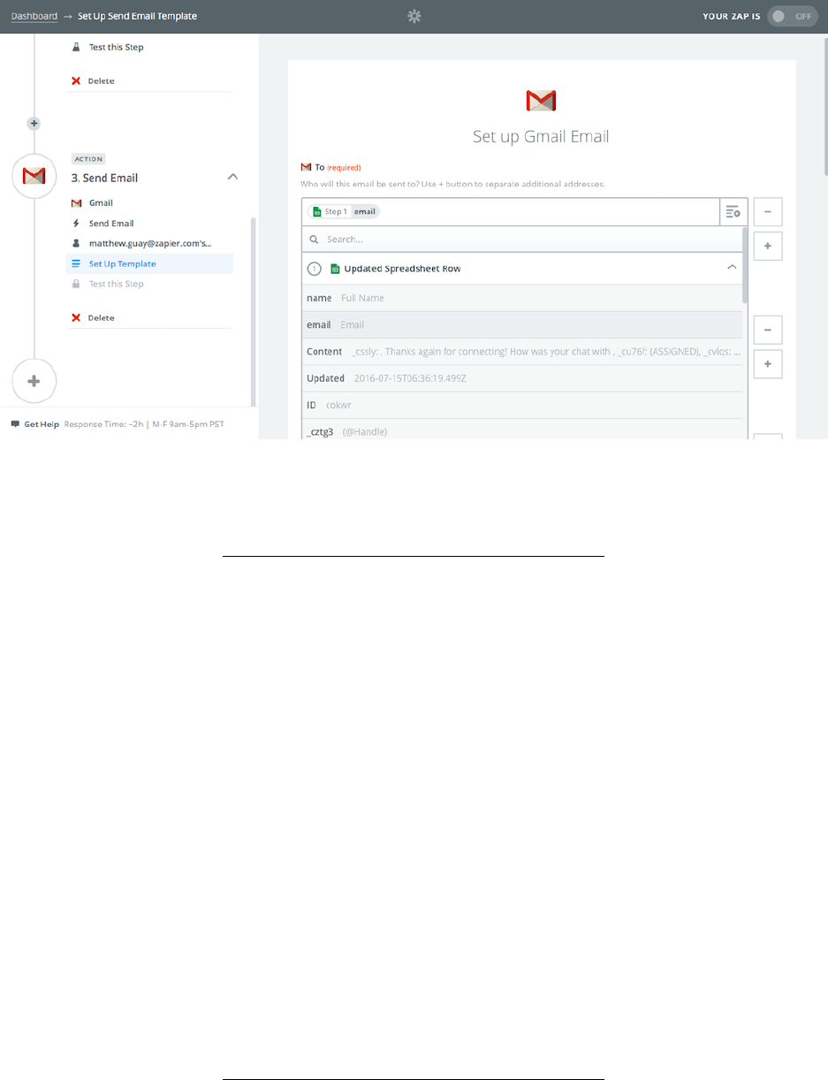828x1080 pixels.
Task: Click the large Gmail step circle icon
Action: [x=34, y=176]
